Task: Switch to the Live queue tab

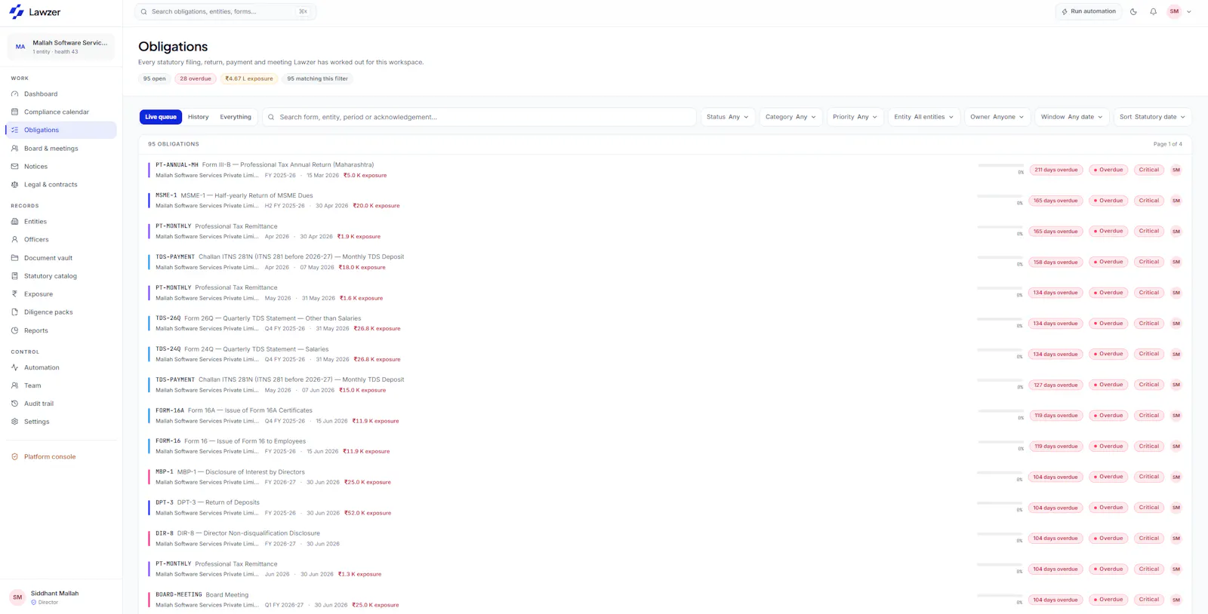Action: tap(161, 117)
